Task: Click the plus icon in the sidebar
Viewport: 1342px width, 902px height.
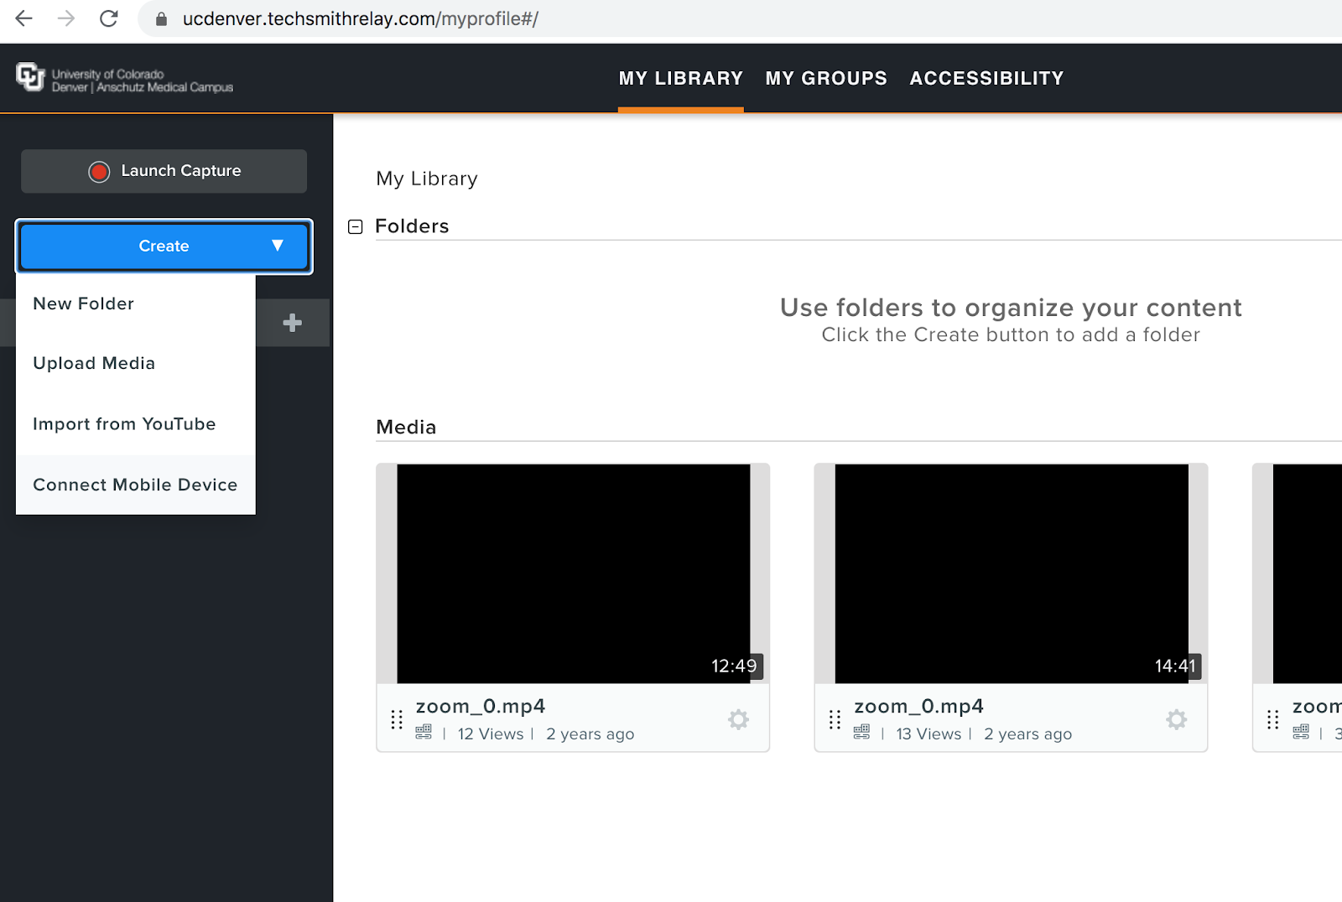Action: click(x=292, y=323)
